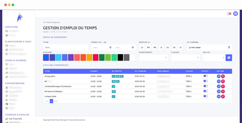The height and width of the screenshot is (123, 242).
Task: Toggle status of Echantillonnage Et Estimation
Action: [x=206, y=86]
